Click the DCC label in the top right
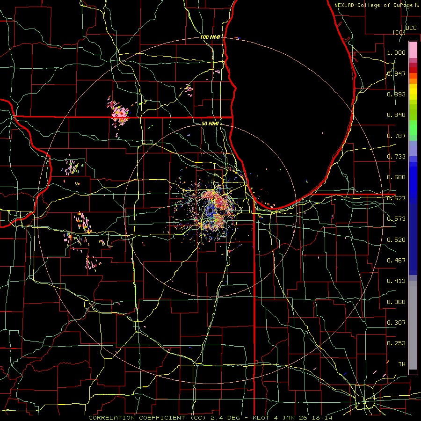The image size is (421, 421). tap(411, 28)
